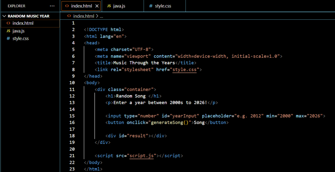Open the breadcrumb ellipsis symbol dropdown
Viewport: 335px width, 172px height.
[x=101, y=16]
